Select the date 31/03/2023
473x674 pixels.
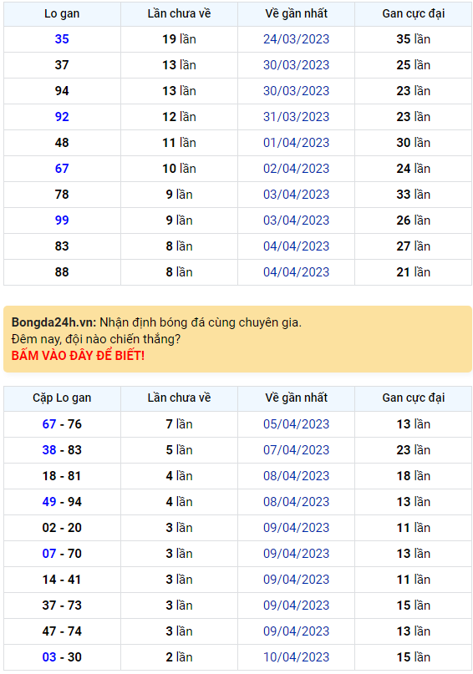tap(297, 116)
